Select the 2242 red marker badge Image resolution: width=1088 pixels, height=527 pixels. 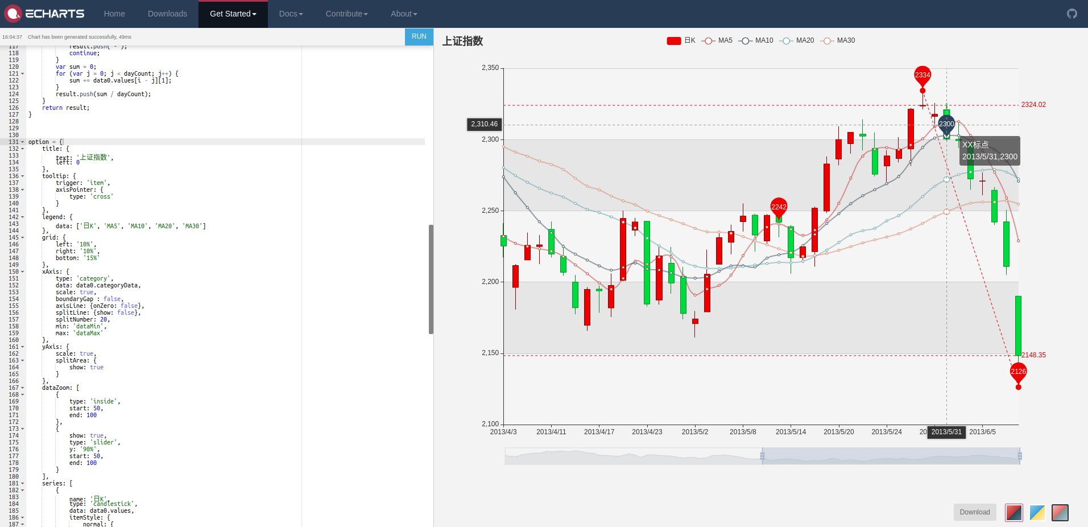pos(778,207)
